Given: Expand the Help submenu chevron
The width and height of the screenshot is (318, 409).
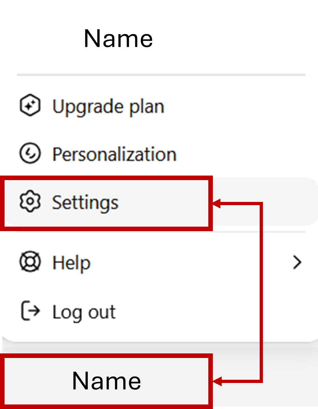Looking at the screenshot, I should pyautogui.click(x=297, y=262).
